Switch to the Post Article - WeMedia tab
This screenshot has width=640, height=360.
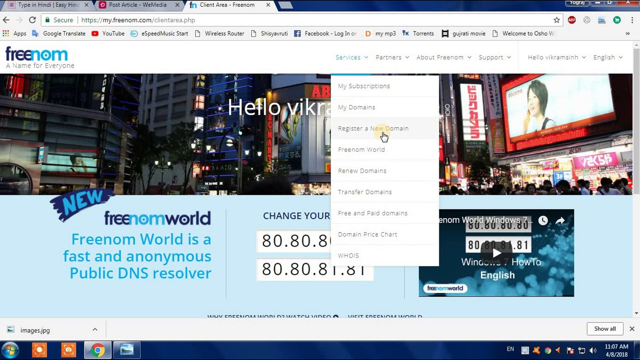138,5
